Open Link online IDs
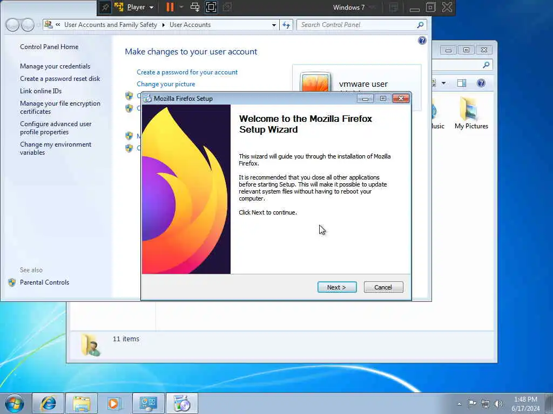Viewport: 553px width, 414px height. (41, 91)
